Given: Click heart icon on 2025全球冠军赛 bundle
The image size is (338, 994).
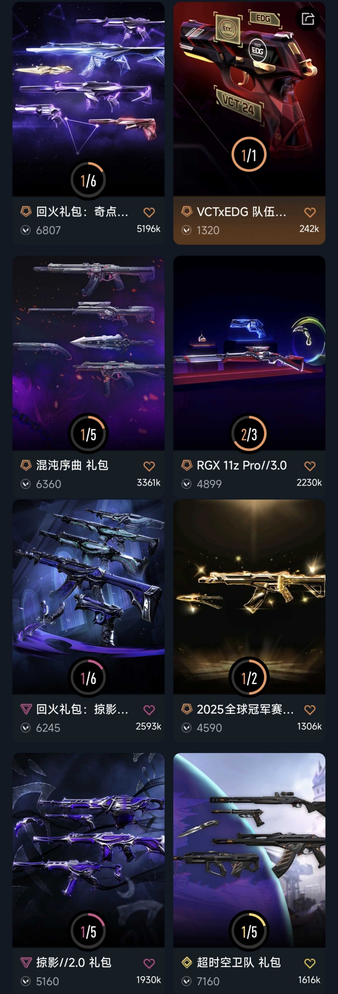Looking at the screenshot, I should [x=310, y=709].
